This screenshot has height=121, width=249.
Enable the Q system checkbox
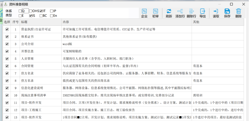[20, 11]
